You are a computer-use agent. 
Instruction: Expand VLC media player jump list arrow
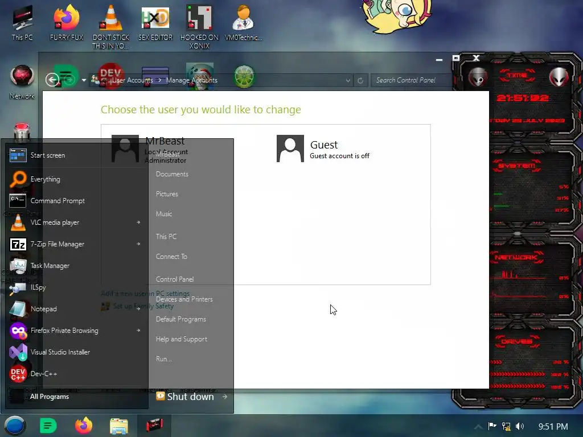tap(138, 222)
